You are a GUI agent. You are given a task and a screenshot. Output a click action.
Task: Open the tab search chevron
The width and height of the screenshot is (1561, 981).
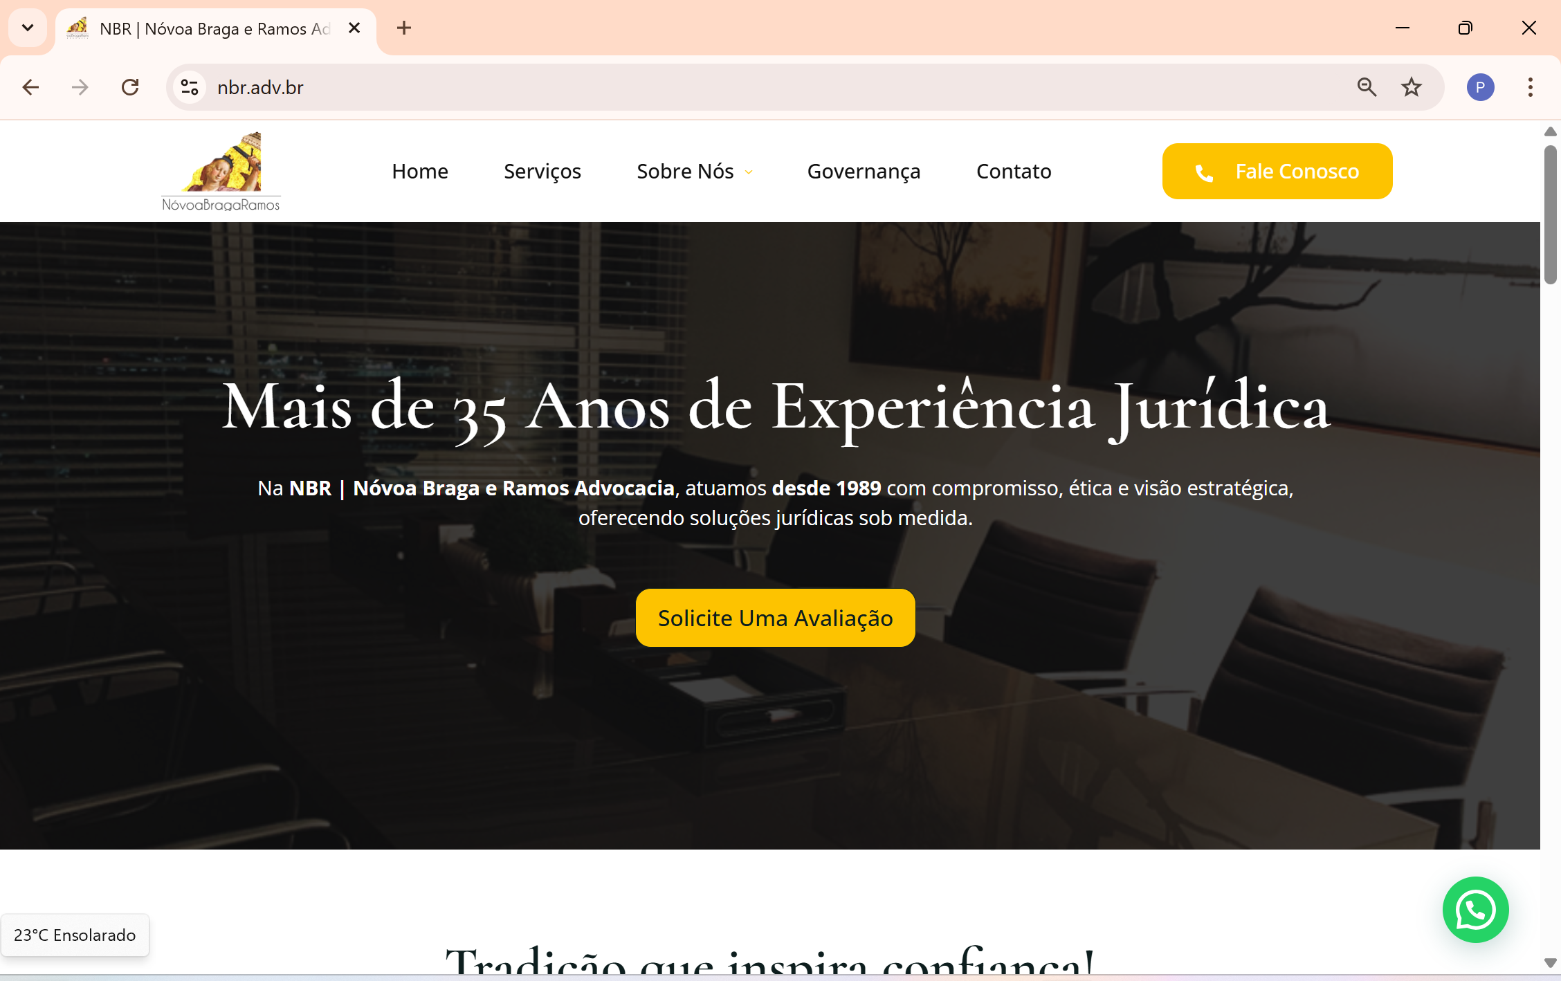pos(27,28)
